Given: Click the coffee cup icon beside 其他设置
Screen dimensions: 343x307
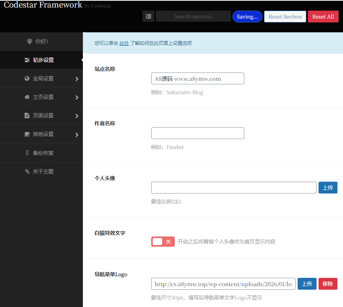Looking at the screenshot, I should click(27, 134).
